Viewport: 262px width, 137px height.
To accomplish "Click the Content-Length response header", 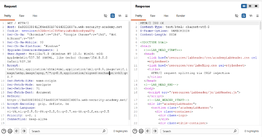I will (x=158, y=34).
